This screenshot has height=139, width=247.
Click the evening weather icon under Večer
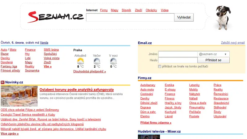(97, 61)
